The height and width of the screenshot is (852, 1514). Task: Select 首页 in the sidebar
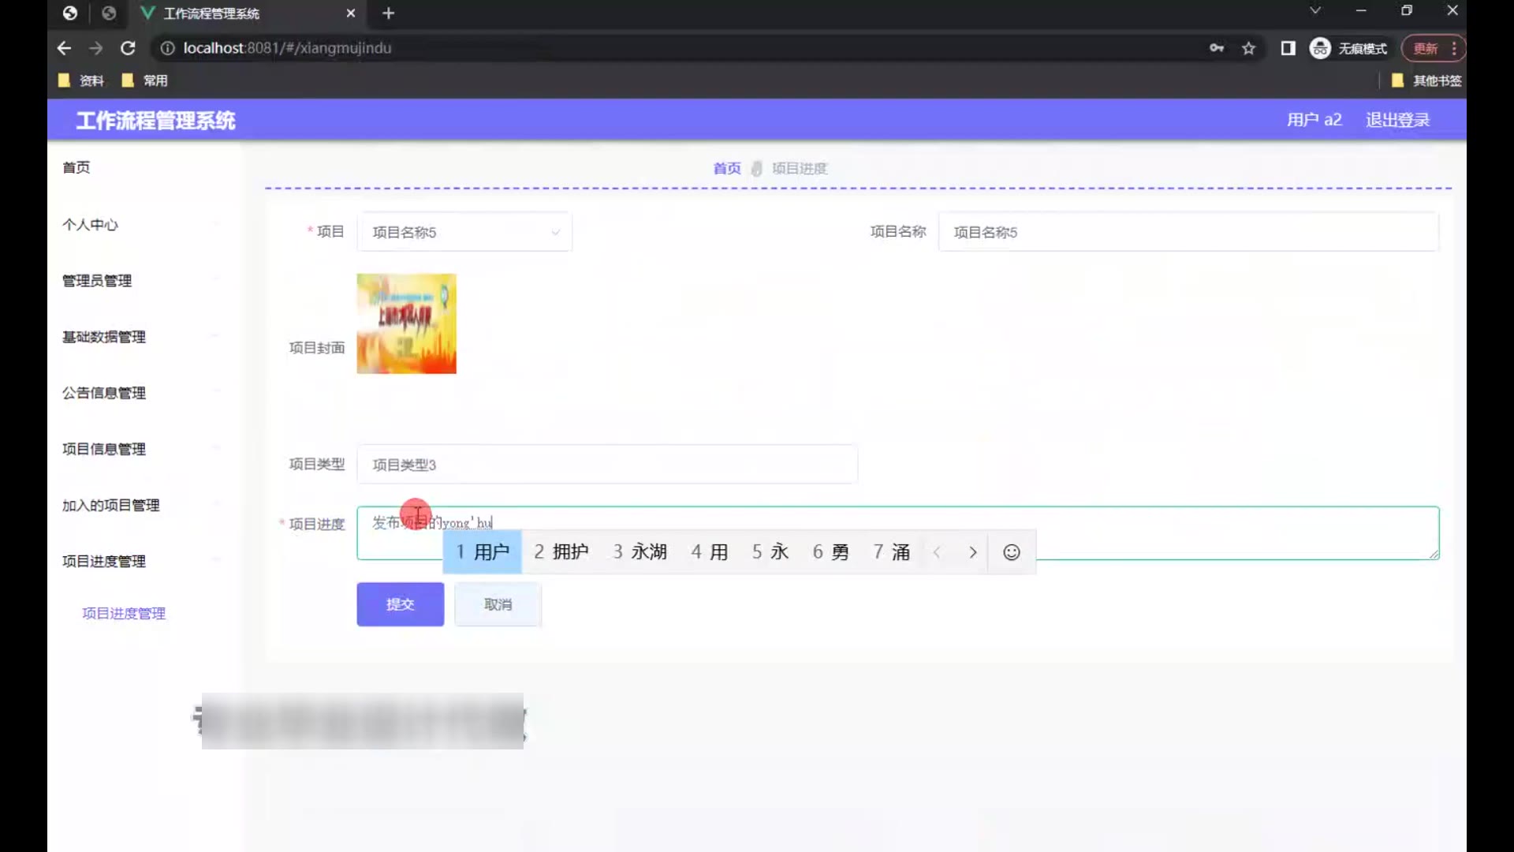[76, 167]
